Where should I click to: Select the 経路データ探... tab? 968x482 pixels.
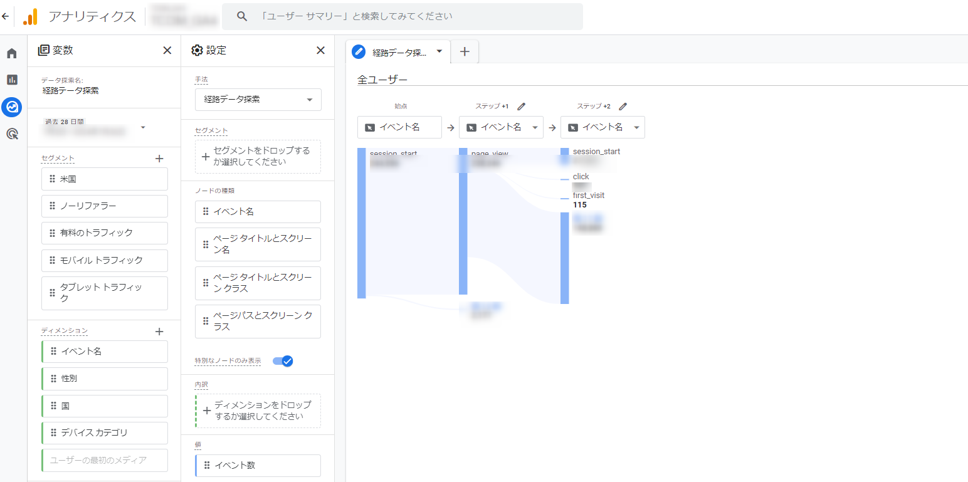tap(399, 53)
